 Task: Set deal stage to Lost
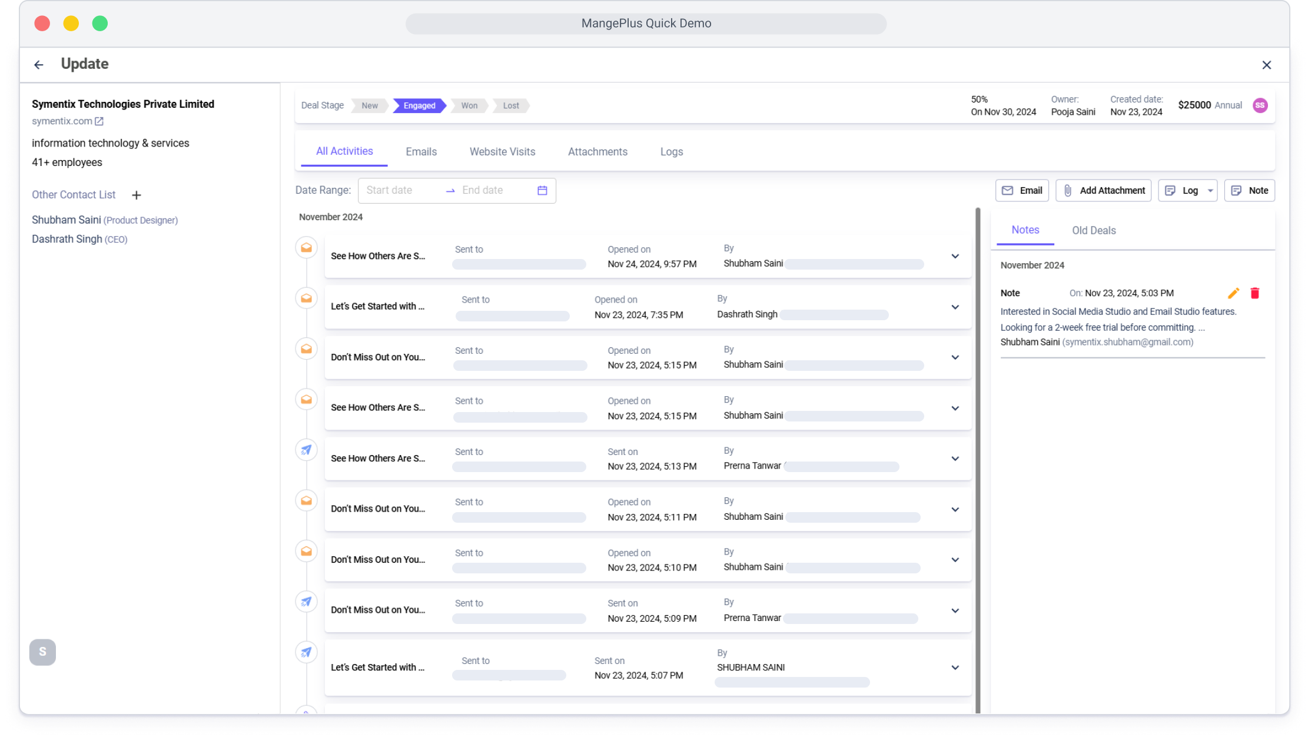[510, 106]
